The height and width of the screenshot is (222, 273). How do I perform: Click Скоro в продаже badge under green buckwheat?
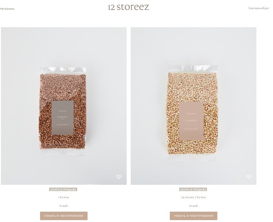193,189
